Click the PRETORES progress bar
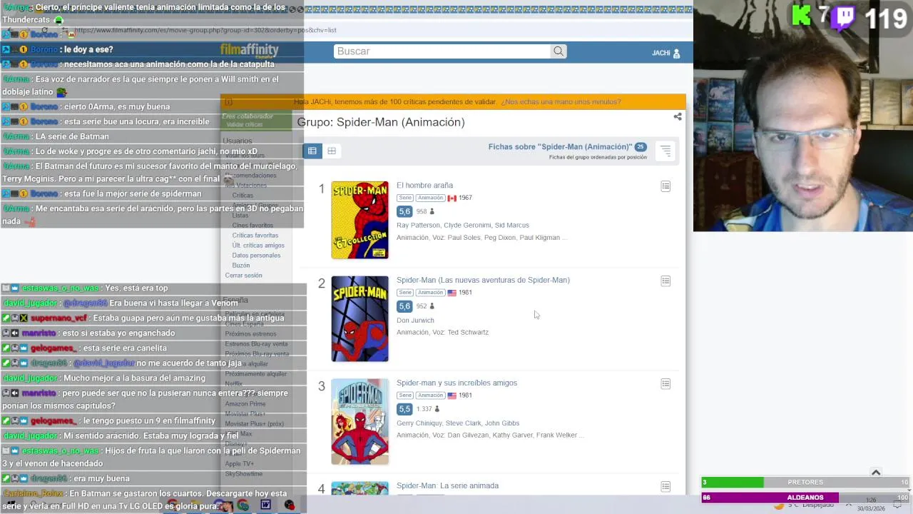 [x=805, y=483]
